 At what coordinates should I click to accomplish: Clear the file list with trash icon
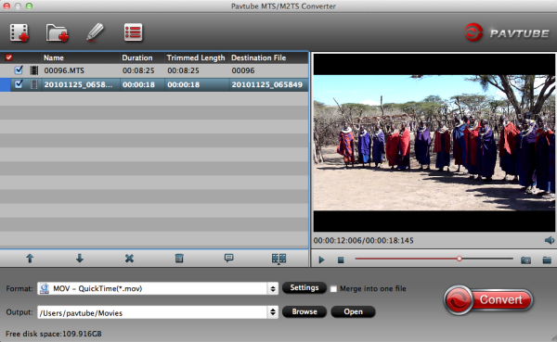click(179, 259)
